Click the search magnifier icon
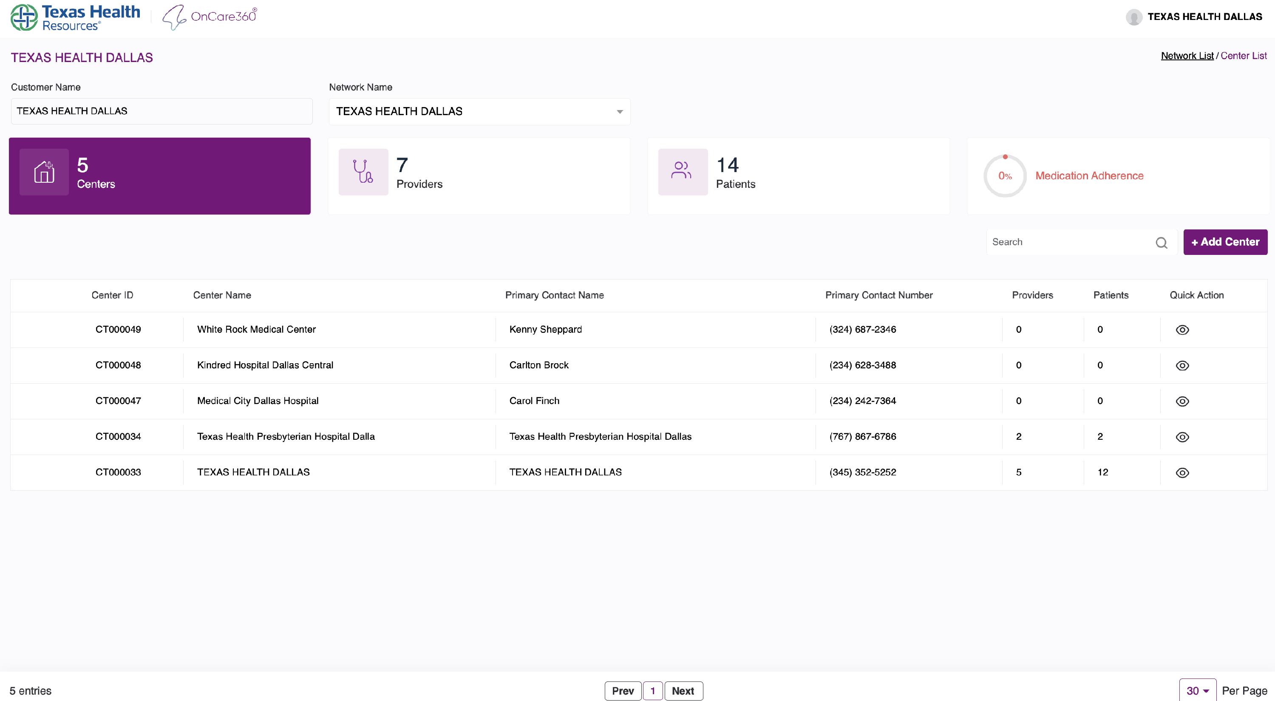Viewport: 1275px width, 701px height. (1161, 243)
